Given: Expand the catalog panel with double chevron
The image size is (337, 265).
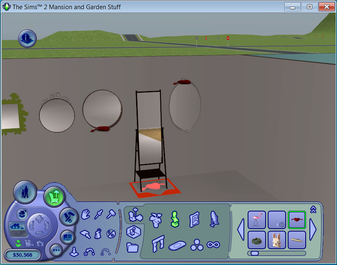Looking at the screenshot, I should pos(313,209).
